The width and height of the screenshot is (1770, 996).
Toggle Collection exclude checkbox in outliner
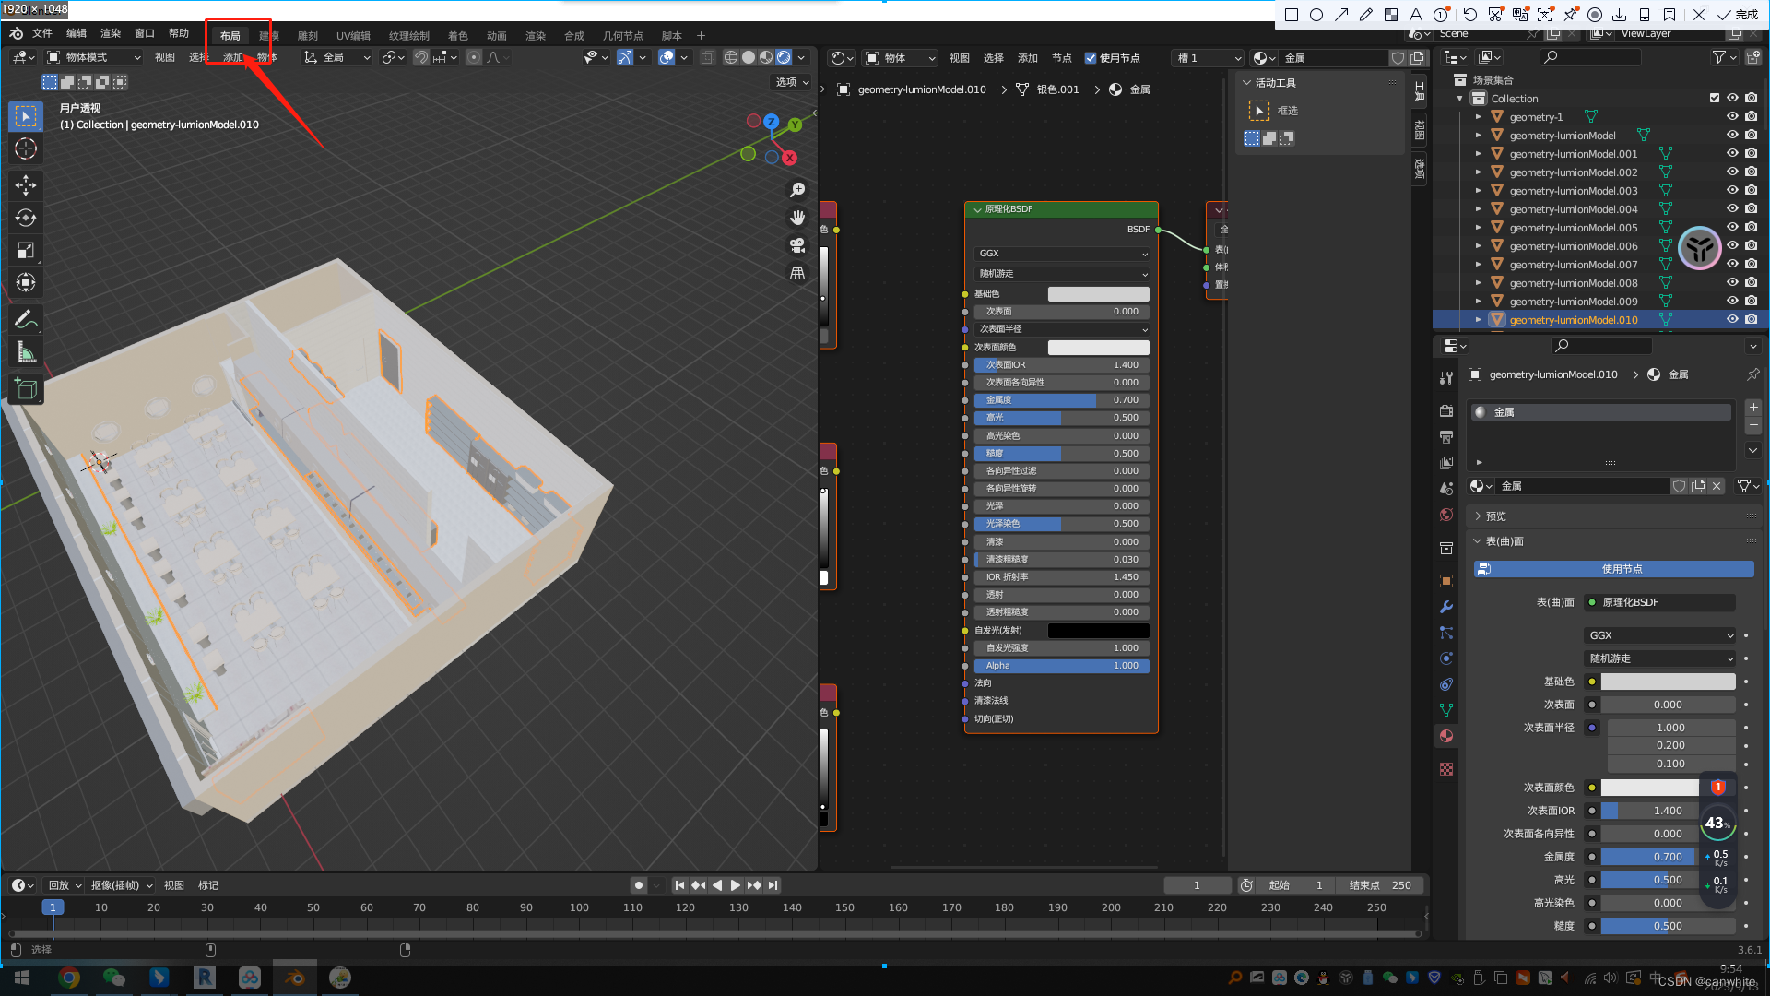tap(1715, 98)
